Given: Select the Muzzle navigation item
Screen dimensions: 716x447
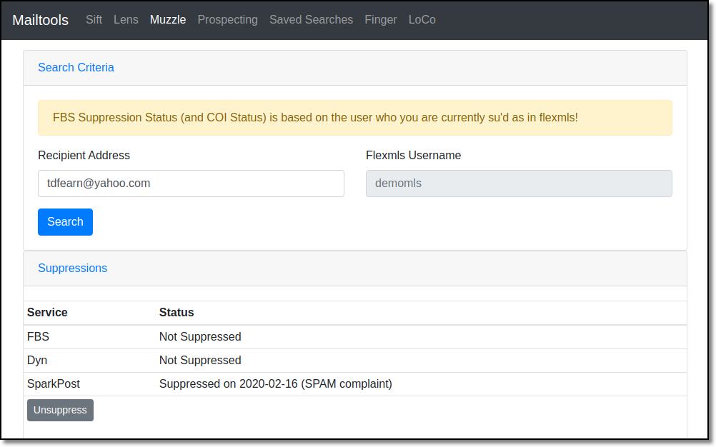Looking at the screenshot, I should click(x=168, y=19).
